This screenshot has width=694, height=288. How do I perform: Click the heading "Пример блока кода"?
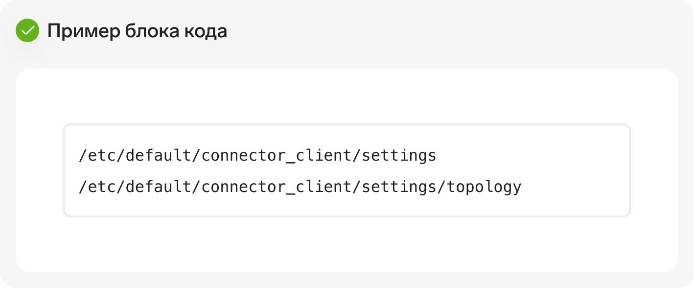[137, 31]
